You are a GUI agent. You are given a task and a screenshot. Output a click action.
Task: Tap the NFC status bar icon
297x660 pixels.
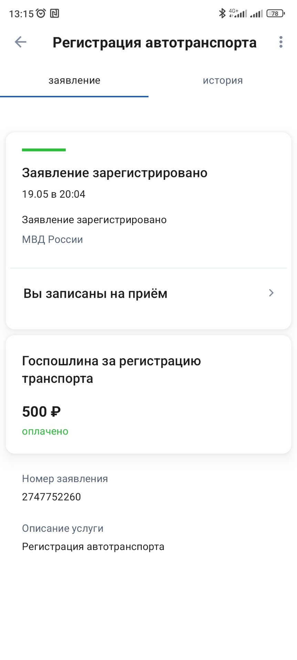pyautogui.click(x=55, y=13)
